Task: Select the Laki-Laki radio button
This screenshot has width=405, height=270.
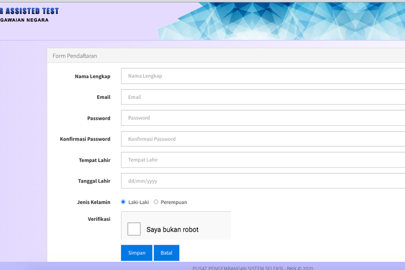Action: [123, 202]
